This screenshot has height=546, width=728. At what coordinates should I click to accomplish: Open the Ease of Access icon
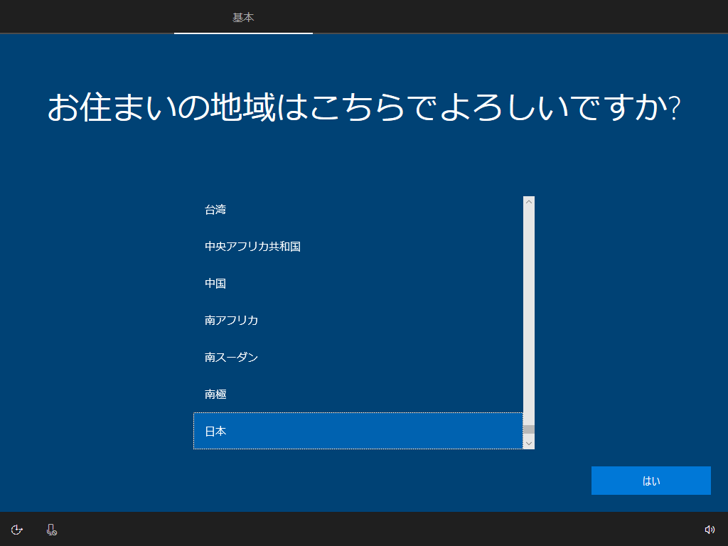18,530
